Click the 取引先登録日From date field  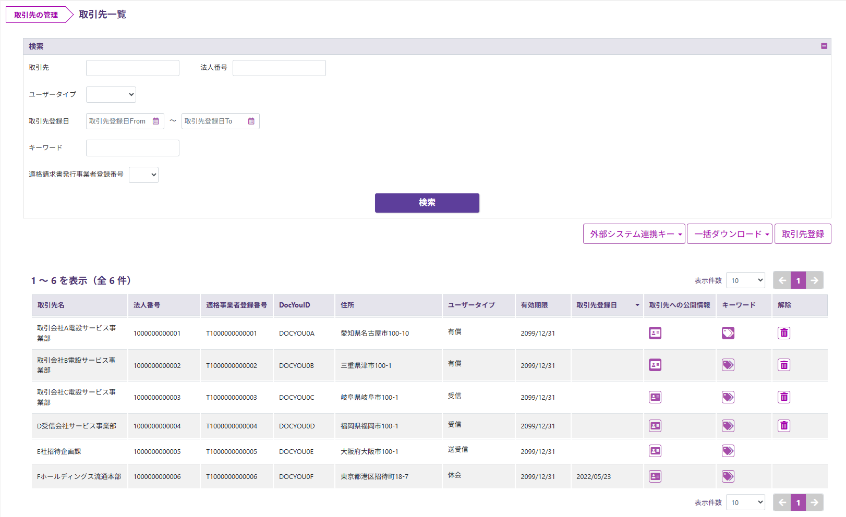pos(125,121)
